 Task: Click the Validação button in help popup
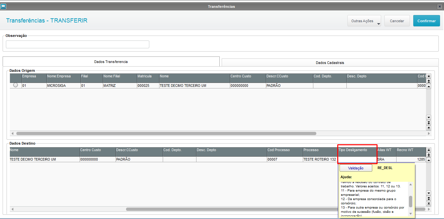[356, 168]
